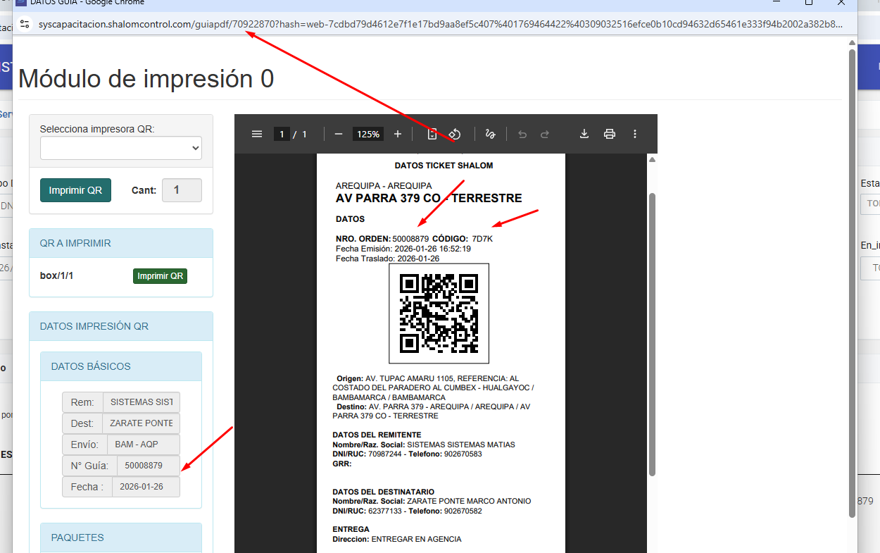
Task: Expand the Selecciona impresora QR dropdown
Action: click(121, 148)
